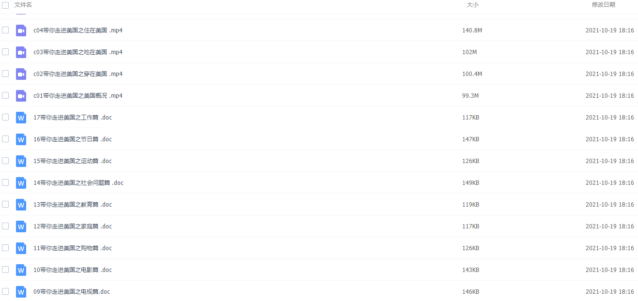Click the Word icon for file 17
Screen dimensions: 638x301
(x=21, y=118)
